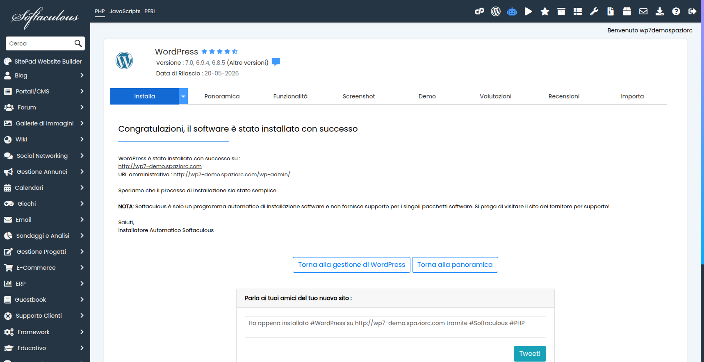The height and width of the screenshot is (362, 704).
Task: Open the Demo tab
Action: [427, 96]
